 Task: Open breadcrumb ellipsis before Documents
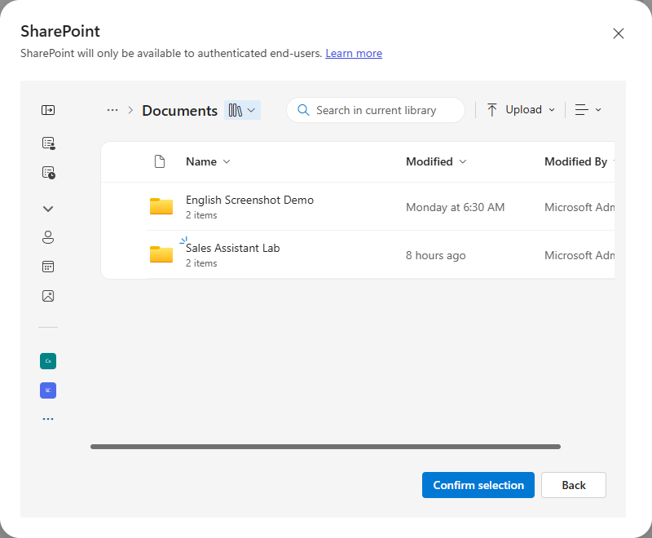click(x=112, y=110)
